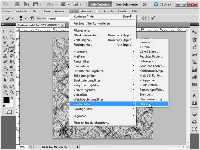Open the Screen Mode dropdown

77,4
